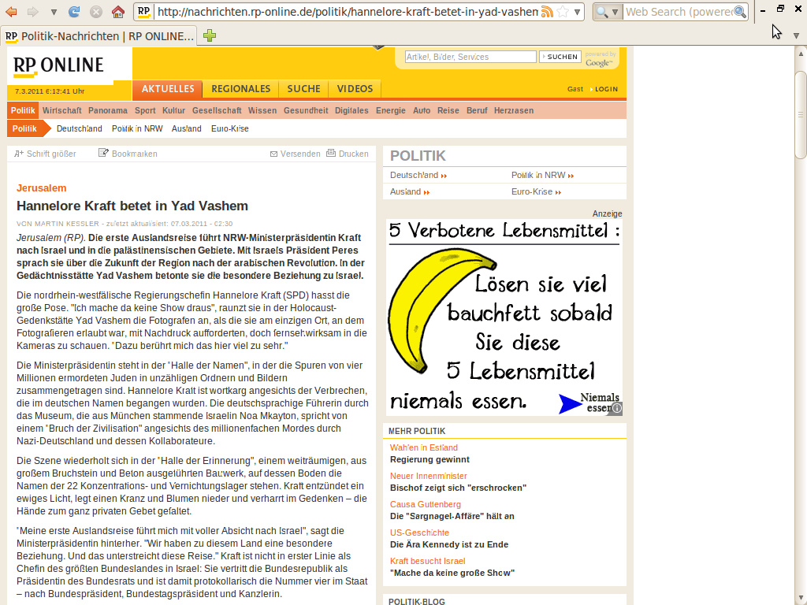Viewport: 807px width, 605px height.
Task: Open the AKTUELLES tab
Action: [x=168, y=88]
